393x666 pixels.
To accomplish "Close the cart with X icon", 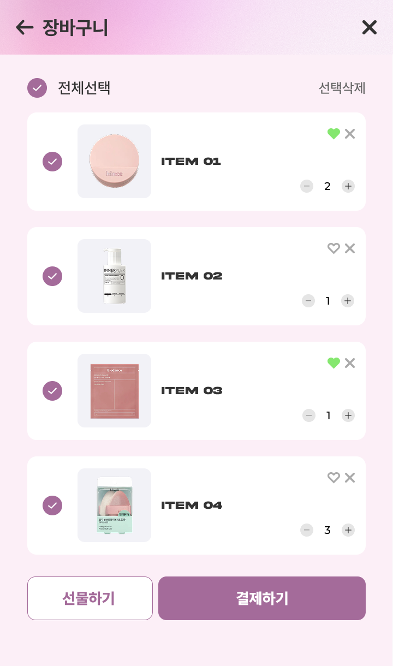I will [370, 27].
